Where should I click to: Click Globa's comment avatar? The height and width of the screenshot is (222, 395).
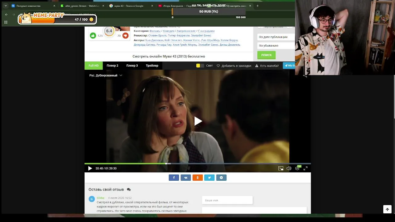pos(92,199)
